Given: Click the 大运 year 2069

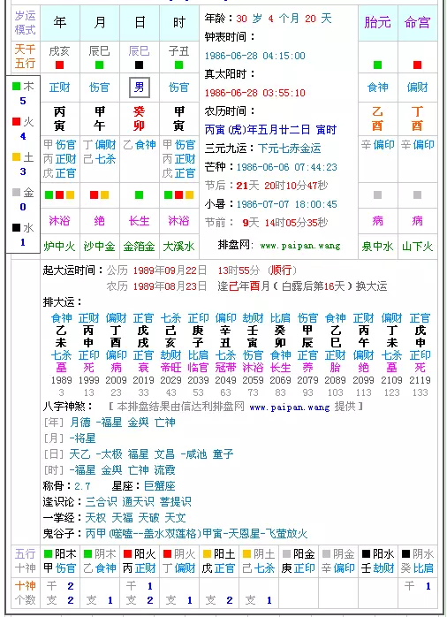Looking at the screenshot, I should (281, 380).
